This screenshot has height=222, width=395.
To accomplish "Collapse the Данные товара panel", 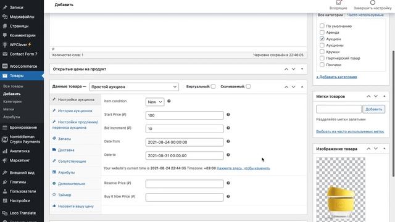I will (302, 87).
